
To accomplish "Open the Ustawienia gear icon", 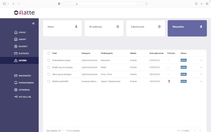I will (16, 90).
